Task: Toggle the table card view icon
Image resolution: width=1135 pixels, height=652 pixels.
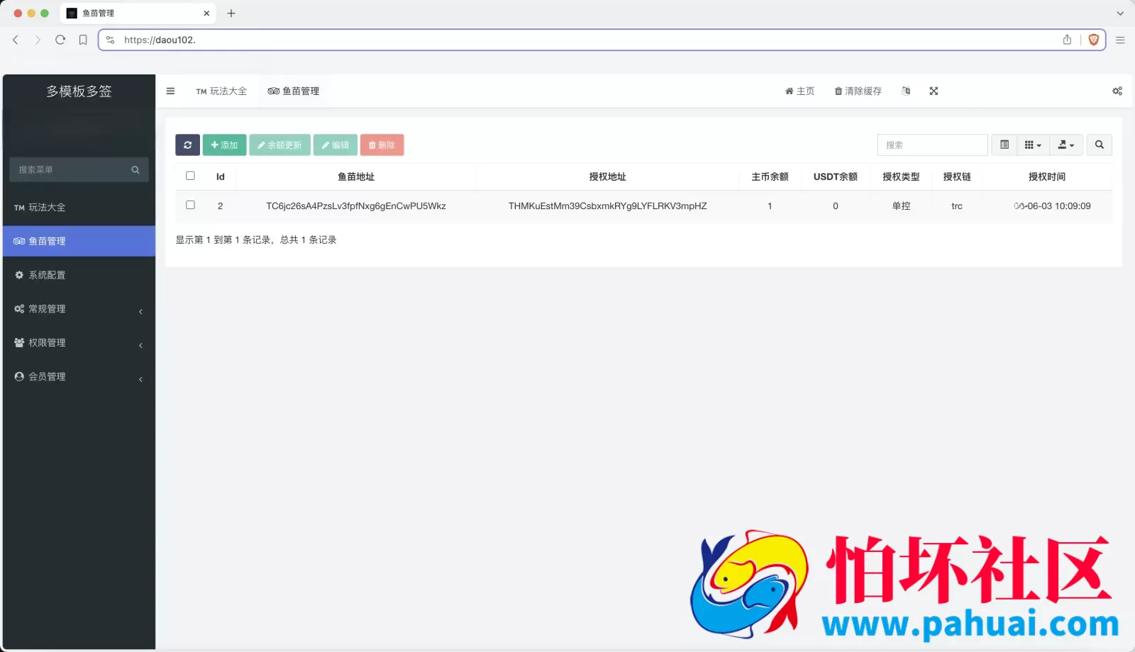Action: [1004, 145]
